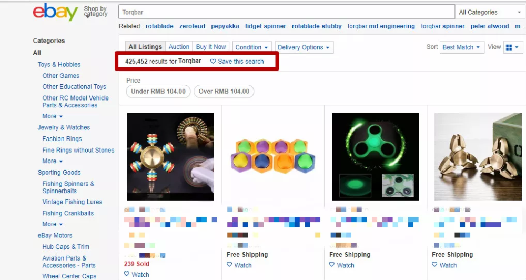Switch to the Auction tab
The image size is (526, 280).
[x=179, y=47]
